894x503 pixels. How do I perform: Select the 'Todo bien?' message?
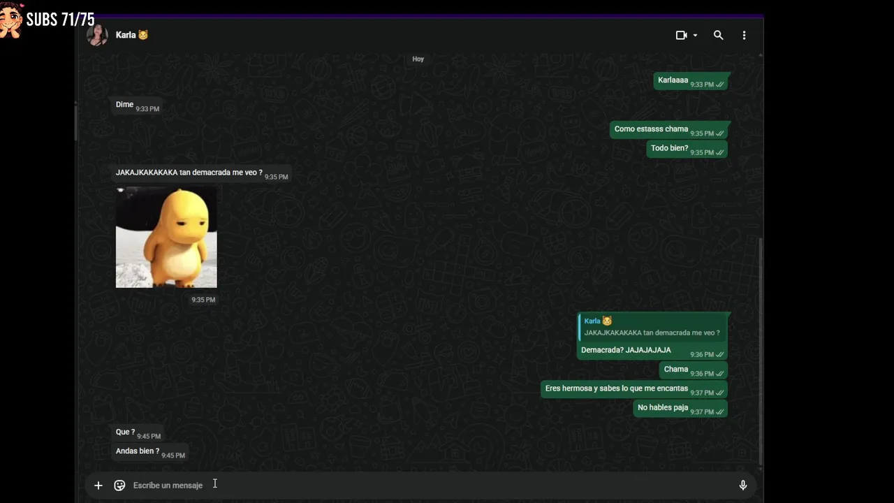[687, 148]
